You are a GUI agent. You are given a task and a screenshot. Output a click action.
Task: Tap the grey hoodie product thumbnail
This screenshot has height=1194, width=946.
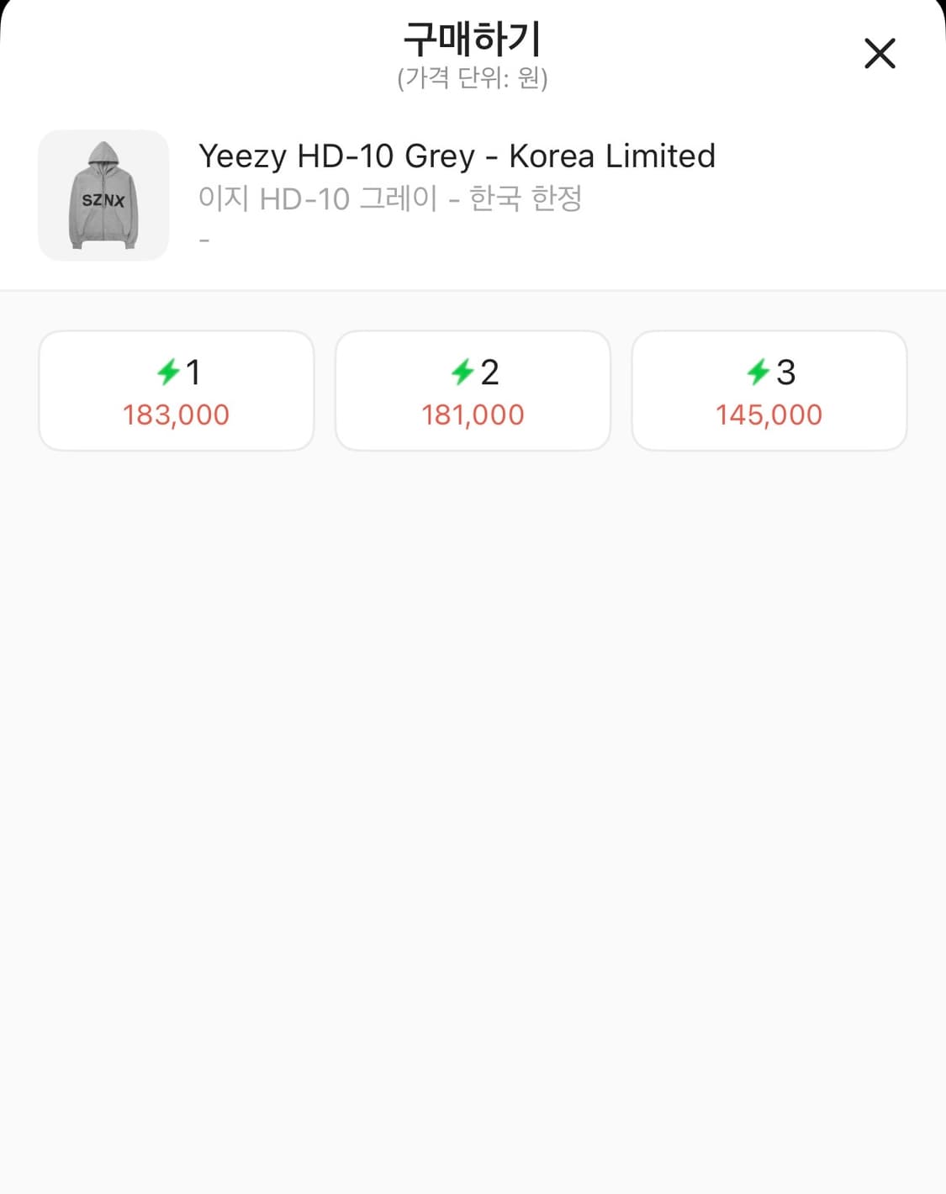103,195
